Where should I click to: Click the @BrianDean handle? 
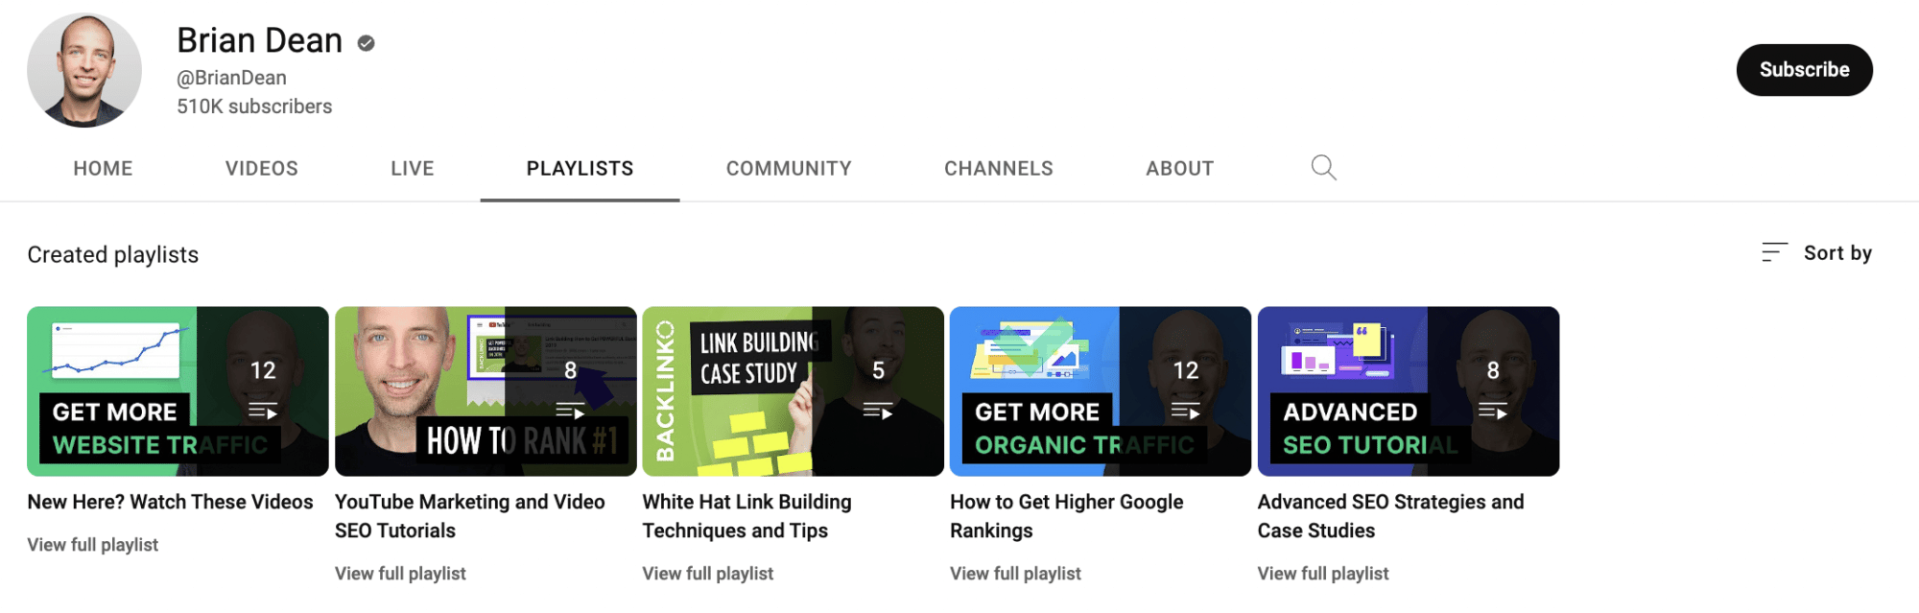[231, 78]
